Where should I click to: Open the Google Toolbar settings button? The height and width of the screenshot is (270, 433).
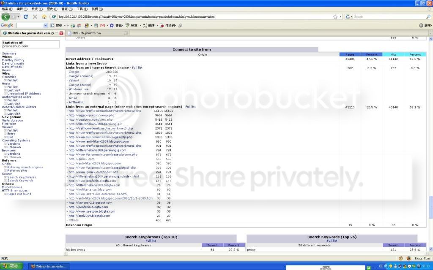pos(425,25)
